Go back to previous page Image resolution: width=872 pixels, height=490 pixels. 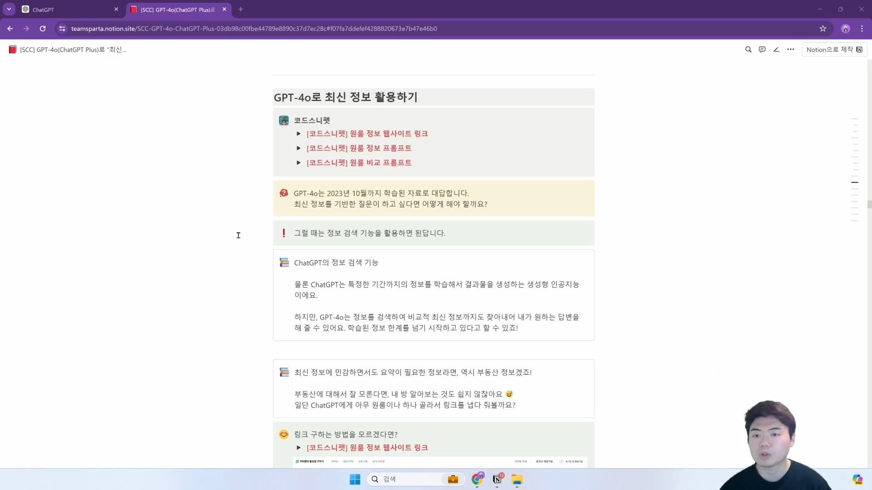[10, 29]
